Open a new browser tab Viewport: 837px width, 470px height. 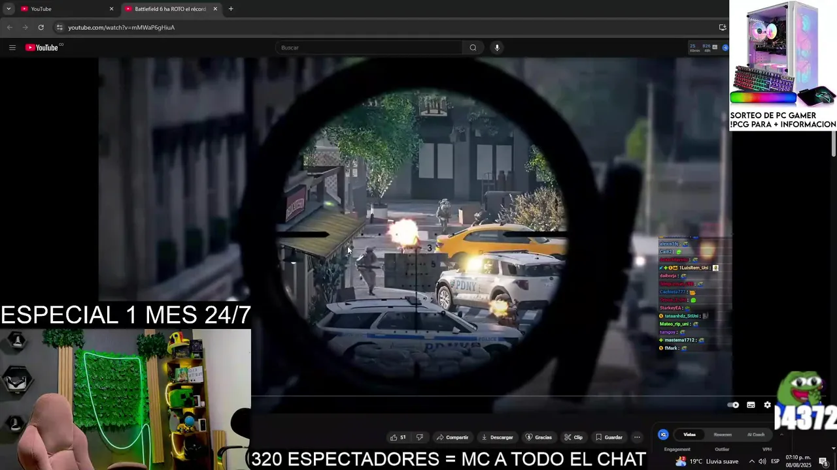tap(231, 8)
